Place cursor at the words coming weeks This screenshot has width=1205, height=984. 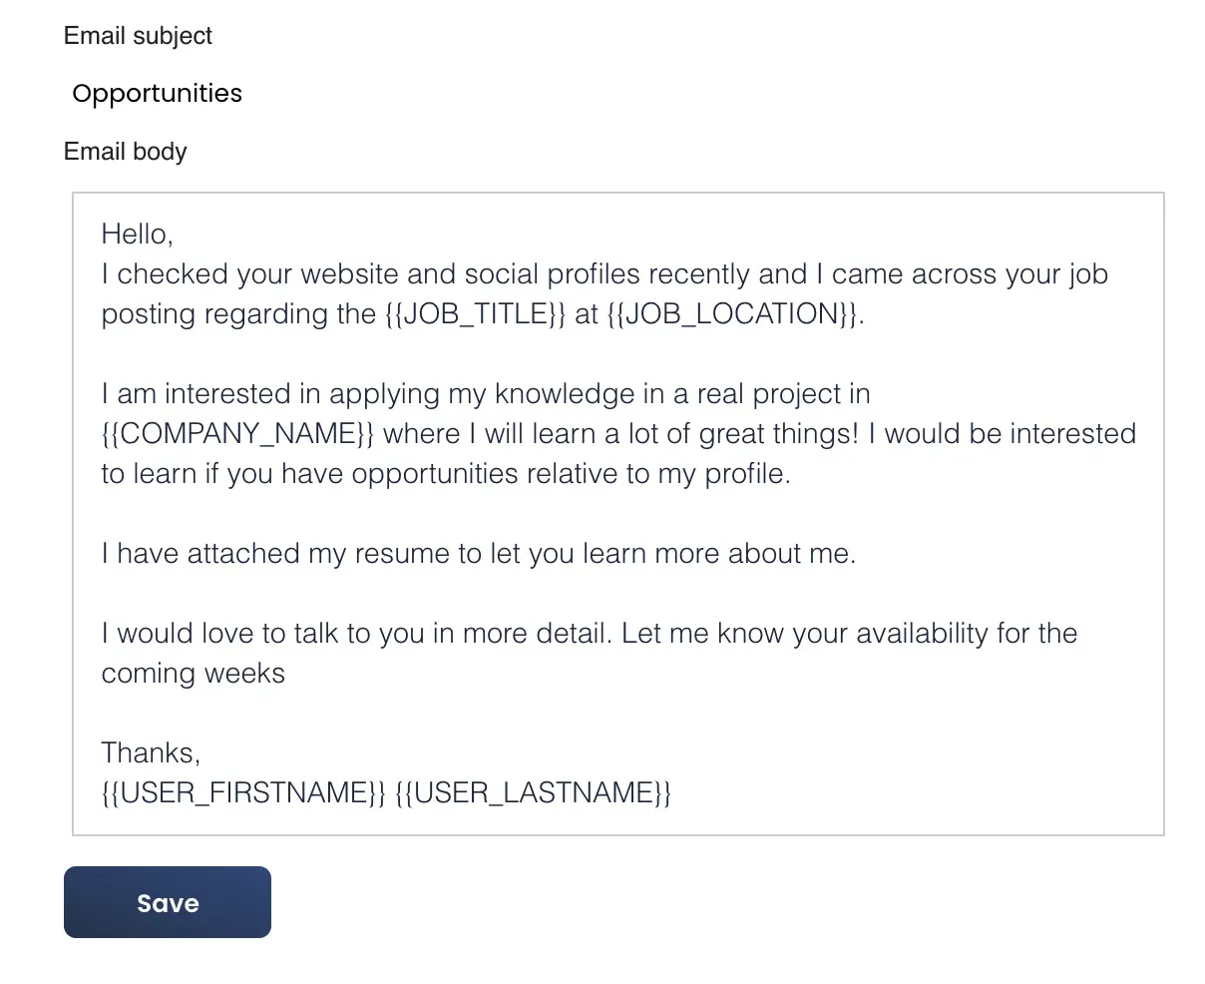(x=194, y=674)
